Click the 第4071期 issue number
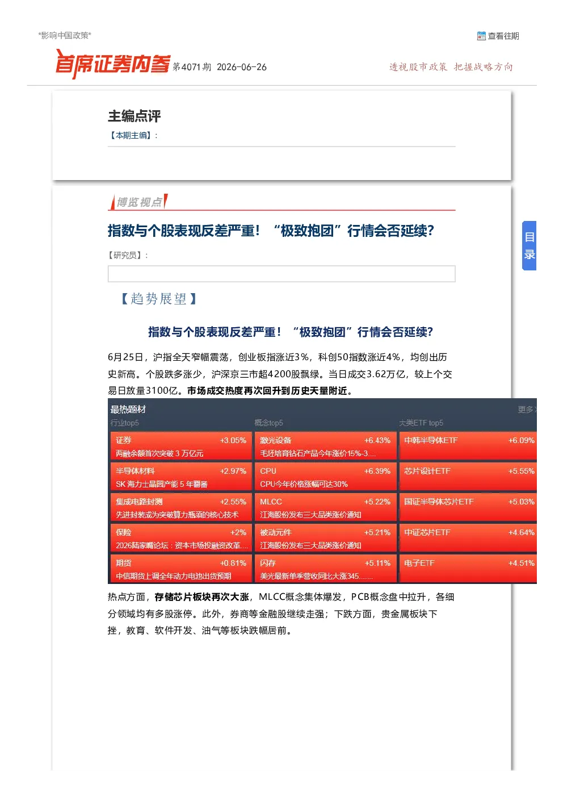This screenshot has height=797, width=563. [192, 67]
